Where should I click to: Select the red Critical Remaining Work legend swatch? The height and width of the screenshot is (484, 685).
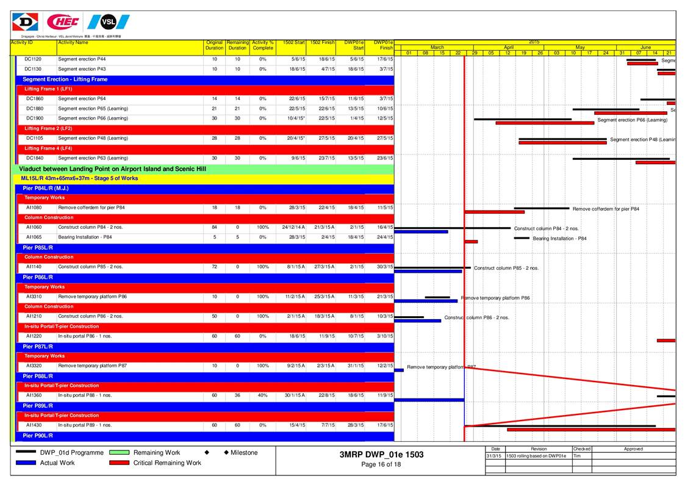click(x=120, y=463)
